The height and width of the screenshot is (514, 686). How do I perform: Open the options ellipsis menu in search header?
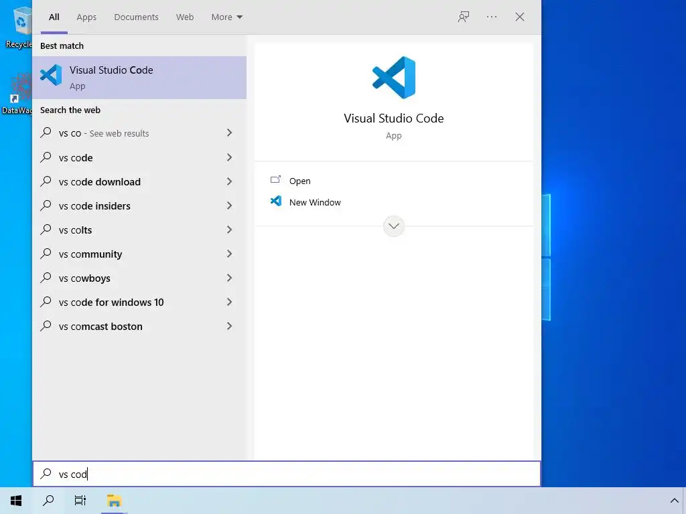[x=492, y=17]
